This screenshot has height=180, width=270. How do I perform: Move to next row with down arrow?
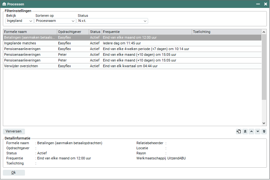click(258, 132)
